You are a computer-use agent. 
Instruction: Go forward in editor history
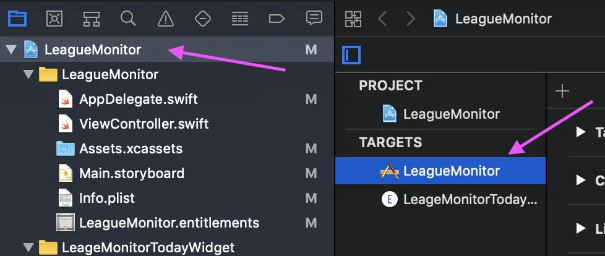pyautogui.click(x=410, y=19)
